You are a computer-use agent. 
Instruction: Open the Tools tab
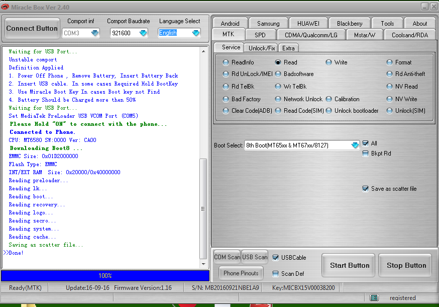click(387, 24)
